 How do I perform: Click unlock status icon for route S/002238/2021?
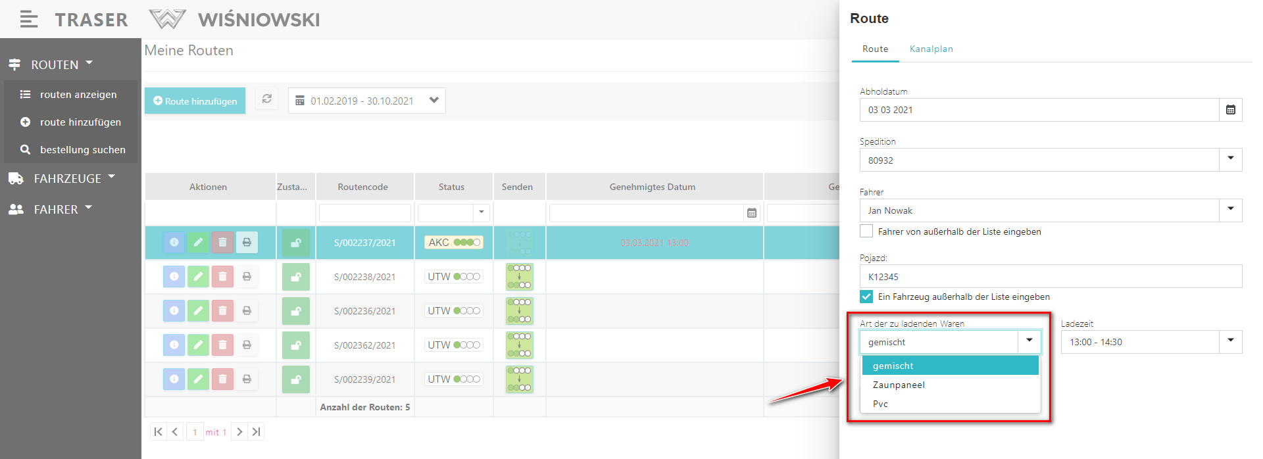coord(295,277)
